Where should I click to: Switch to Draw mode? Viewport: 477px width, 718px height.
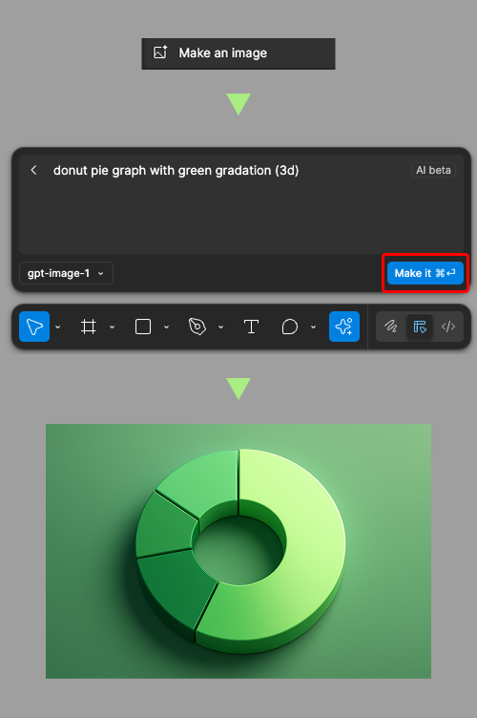391,327
